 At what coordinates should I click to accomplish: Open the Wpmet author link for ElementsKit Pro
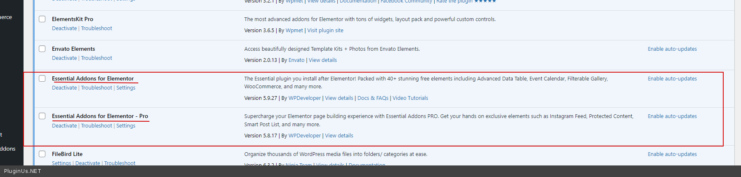tap(294, 31)
